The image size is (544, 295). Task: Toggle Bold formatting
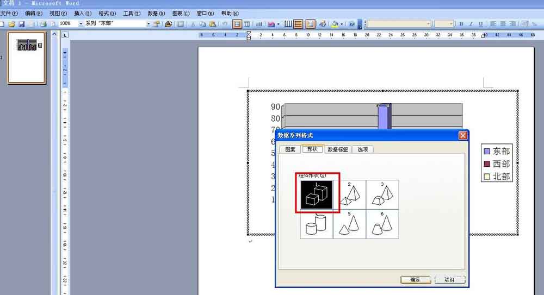(x=461, y=24)
